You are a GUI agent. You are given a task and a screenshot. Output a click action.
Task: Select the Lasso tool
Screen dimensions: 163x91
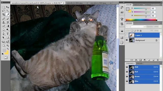click(4, 11)
